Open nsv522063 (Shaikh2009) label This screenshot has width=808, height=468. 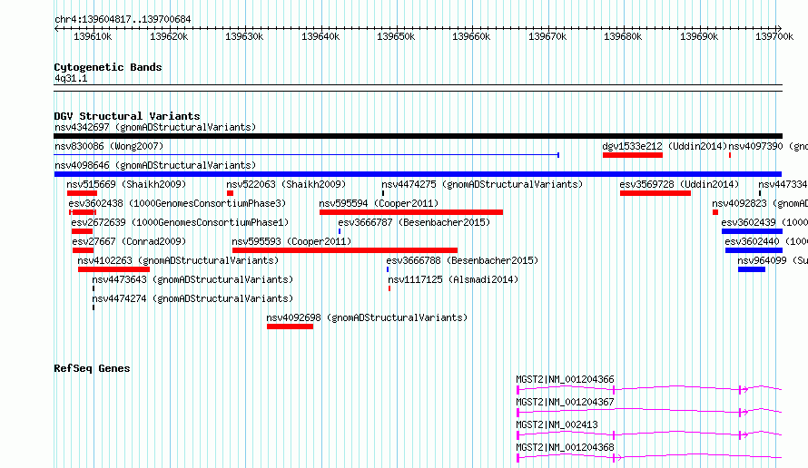click(x=286, y=184)
